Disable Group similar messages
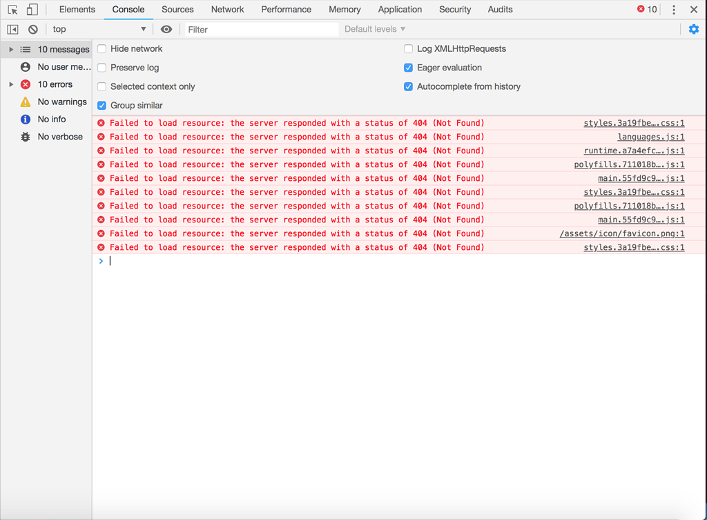 (101, 106)
